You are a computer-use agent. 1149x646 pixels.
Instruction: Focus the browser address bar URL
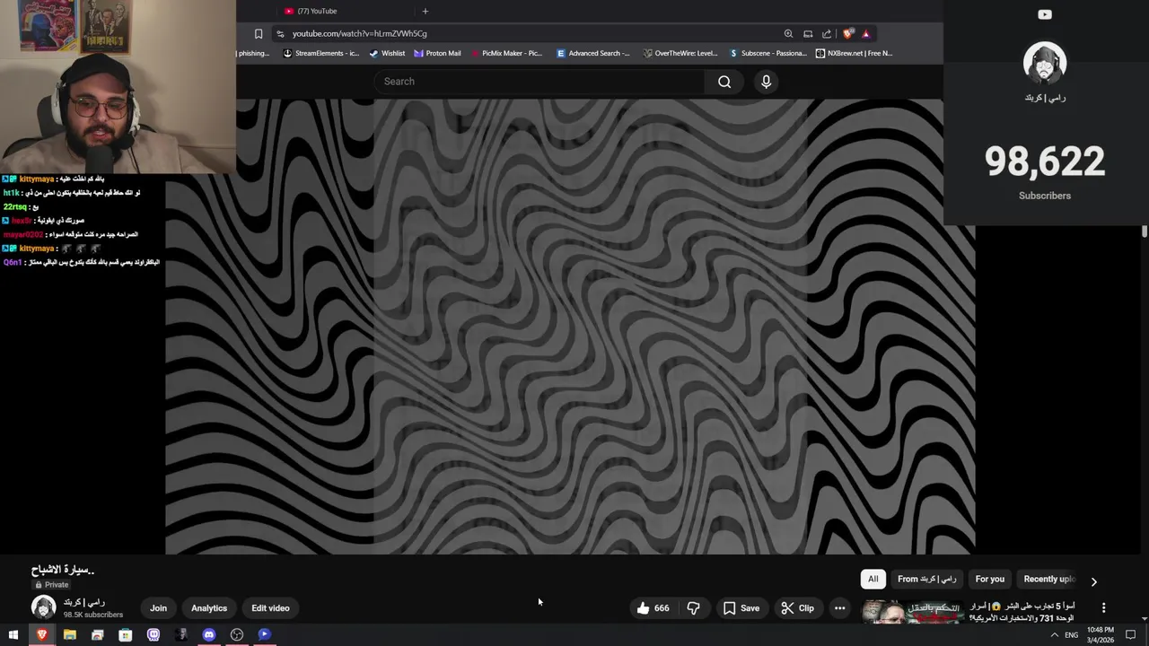click(x=359, y=34)
